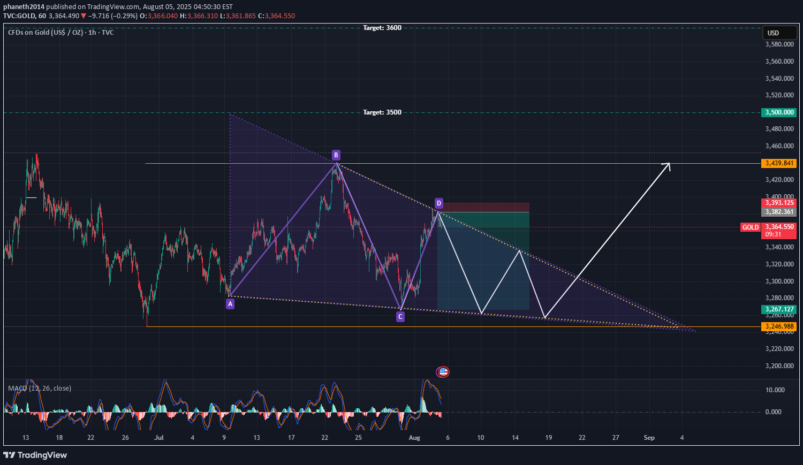Viewport: 803px width, 465px height.
Task: Open the CFDs on Gold symbol title
Action: point(60,33)
